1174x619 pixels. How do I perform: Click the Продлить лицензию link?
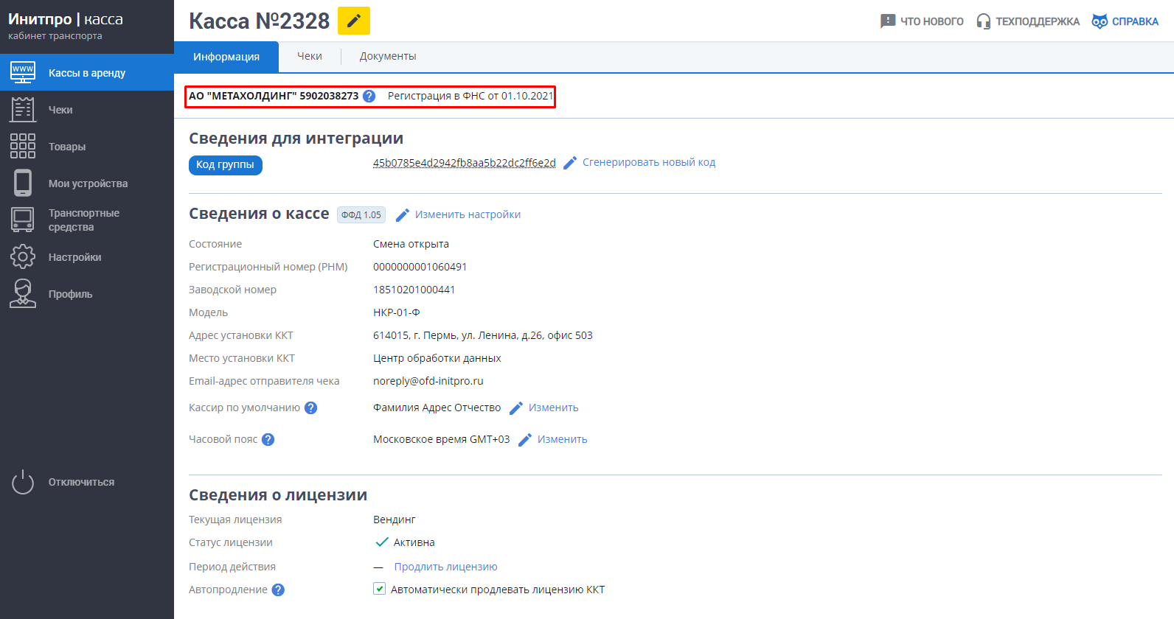pos(445,567)
